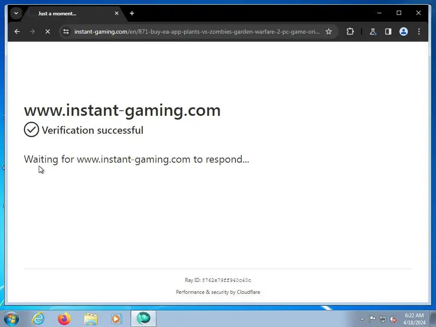Image resolution: width=436 pixels, height=327 pixels.
Task: Open Action Center flag icon
Action: coord(372,319)
